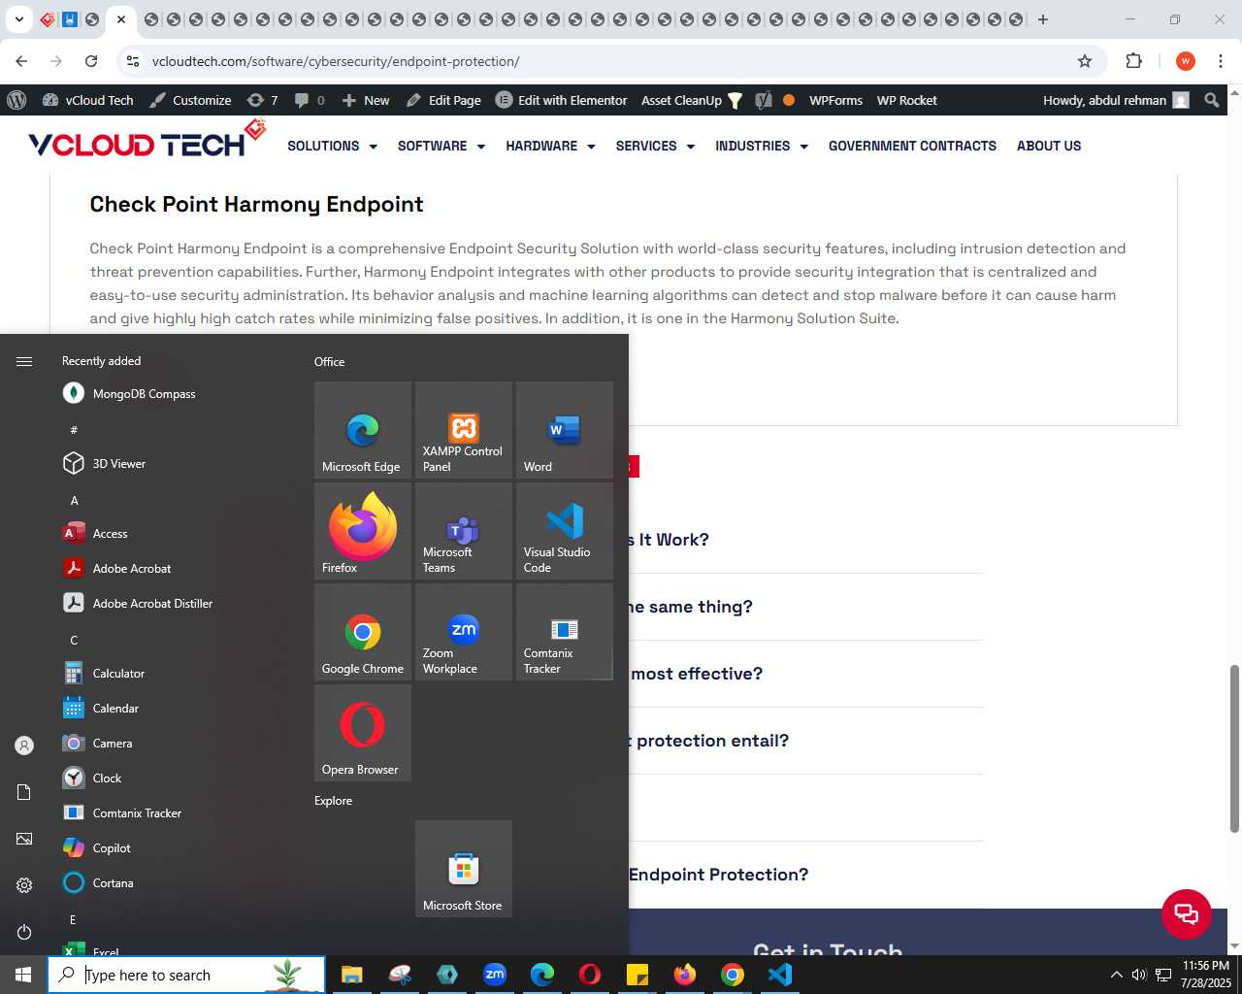Open XAMPP Control Panel tile
The width and height of the screenshot is (1242, 994).
tap(464, 429)
